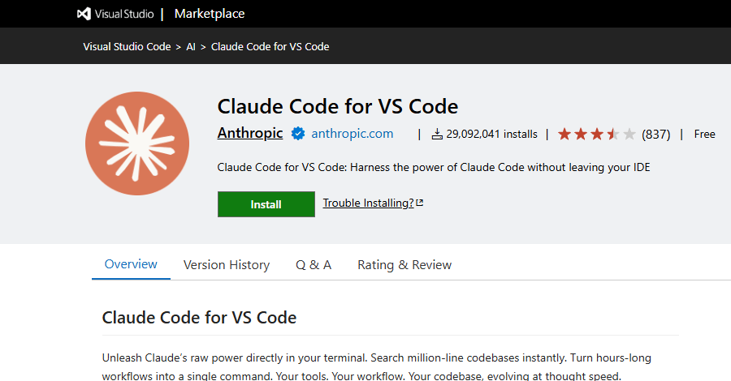
Task: Select the Overview tab
Action: 131,264
